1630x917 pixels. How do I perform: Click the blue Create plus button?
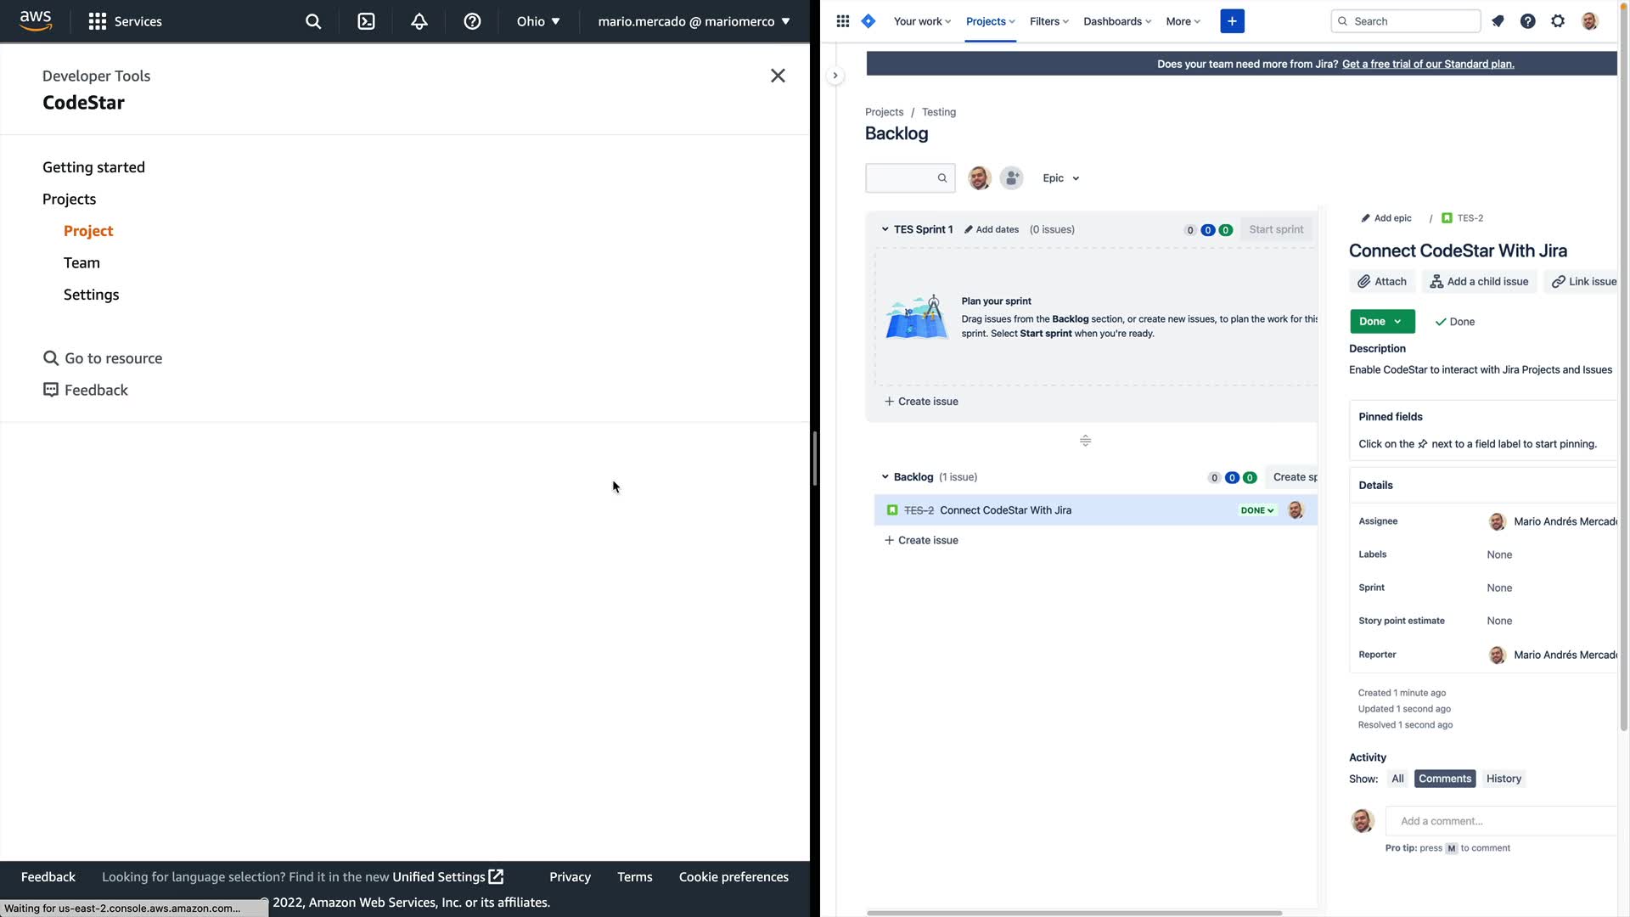(x=1232, y=21)
